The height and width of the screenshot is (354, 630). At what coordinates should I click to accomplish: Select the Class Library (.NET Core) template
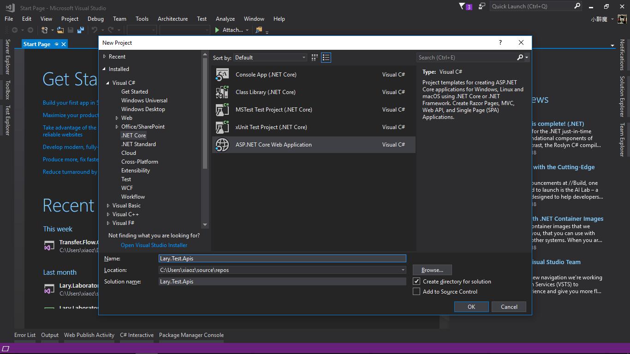coord(314,92)
